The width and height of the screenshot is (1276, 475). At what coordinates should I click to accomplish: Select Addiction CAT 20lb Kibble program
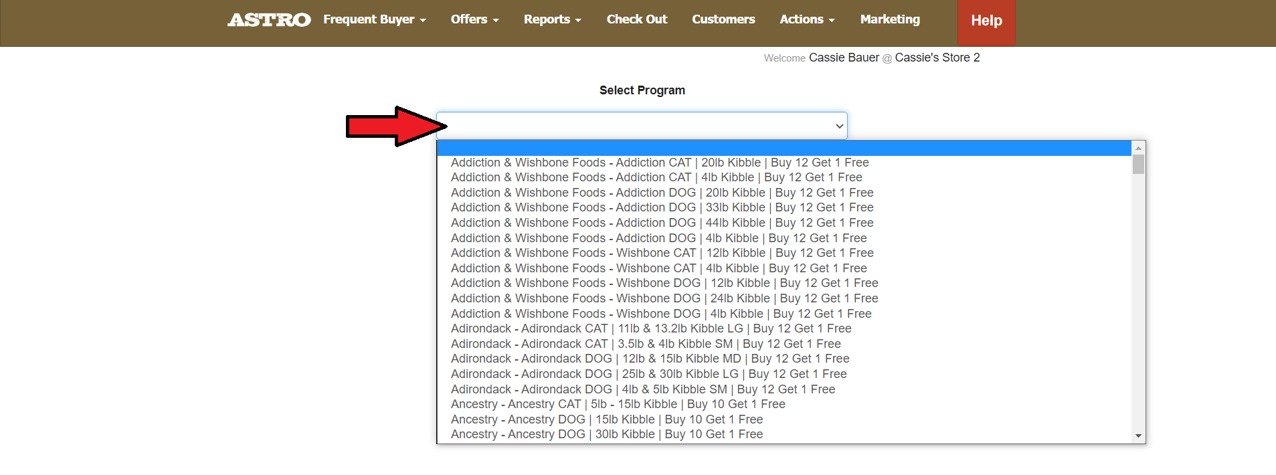pyautogui.click(x=784, y=163)
